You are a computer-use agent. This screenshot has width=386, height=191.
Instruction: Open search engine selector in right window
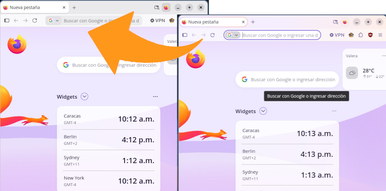click(x=232, y=35)
